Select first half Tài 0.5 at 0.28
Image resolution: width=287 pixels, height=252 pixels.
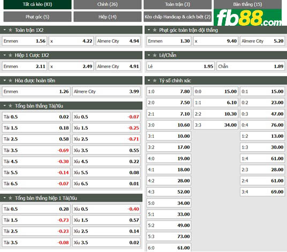(36, 209)
